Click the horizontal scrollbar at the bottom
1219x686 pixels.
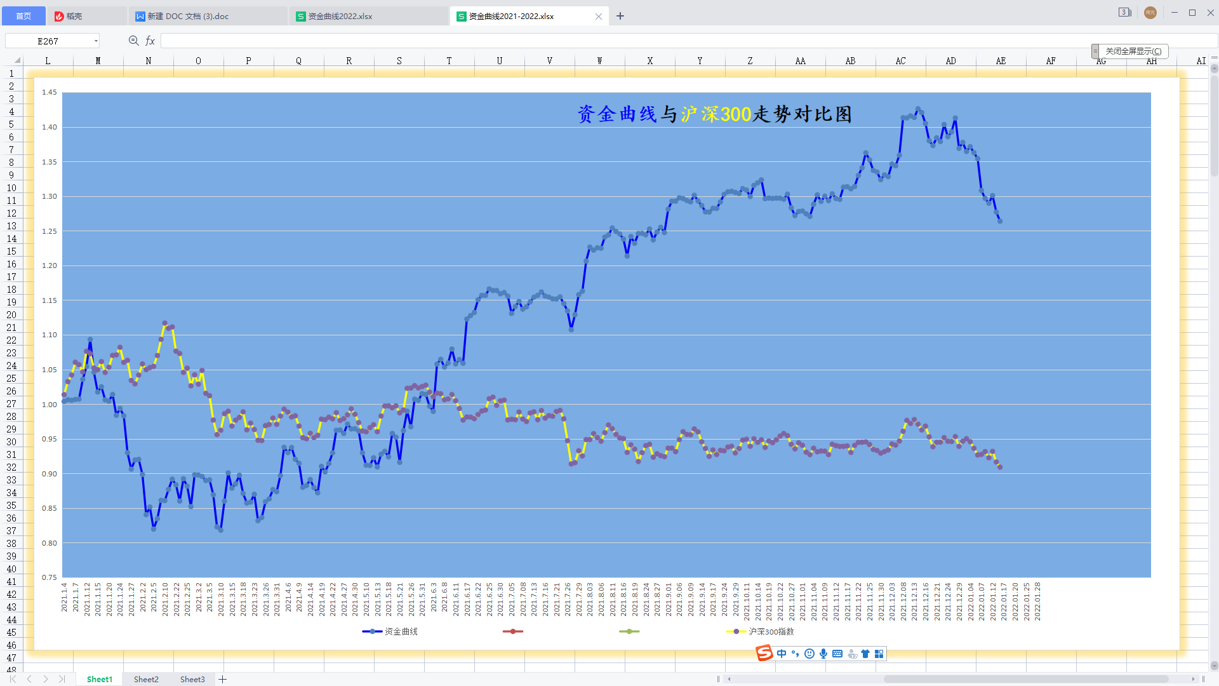pos(1025,679)
